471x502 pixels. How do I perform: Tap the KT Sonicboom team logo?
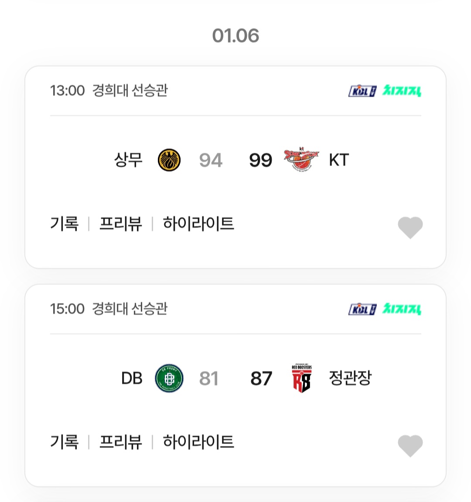[x=301, y=160]
